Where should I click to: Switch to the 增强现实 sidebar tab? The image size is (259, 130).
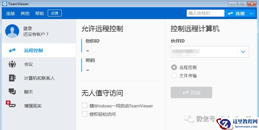point(33,106)
